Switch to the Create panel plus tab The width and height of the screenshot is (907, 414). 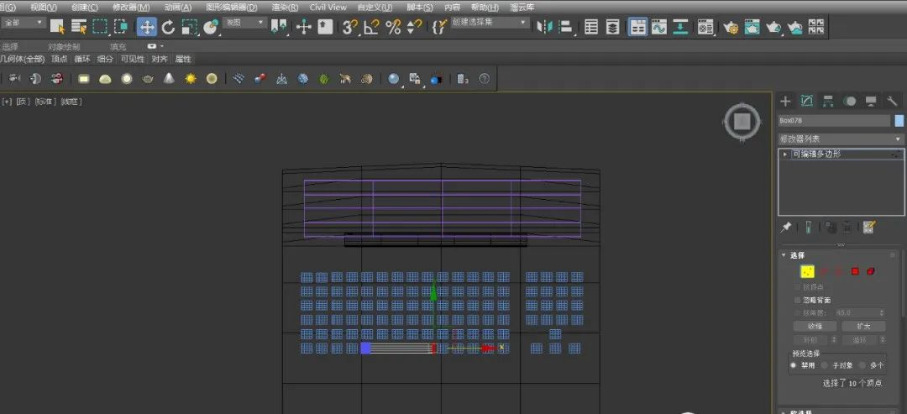pyautogui.click(x=785, y=101)
